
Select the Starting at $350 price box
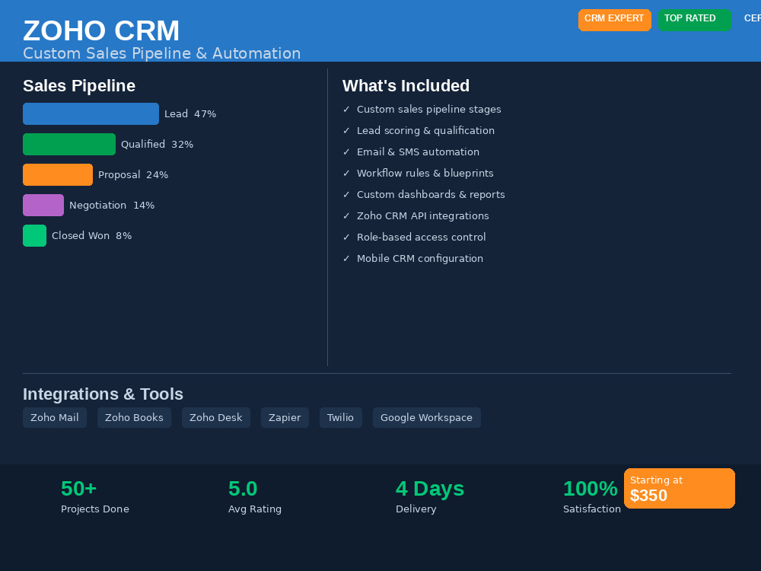tap(679, 489)
